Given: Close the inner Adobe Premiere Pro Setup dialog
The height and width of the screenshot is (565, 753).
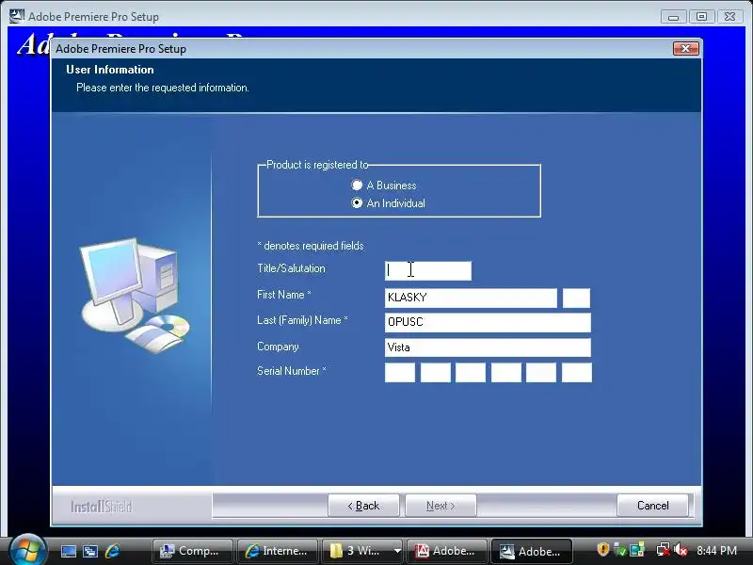Looking at the screenshot, I should (x=686, y=49).
